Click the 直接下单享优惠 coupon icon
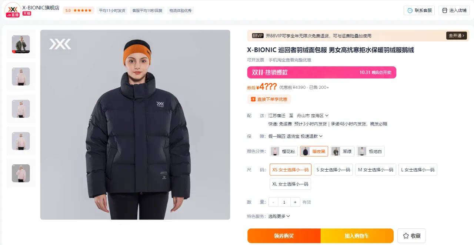This screenshot has width=474, height=245. tap(253, 99)
